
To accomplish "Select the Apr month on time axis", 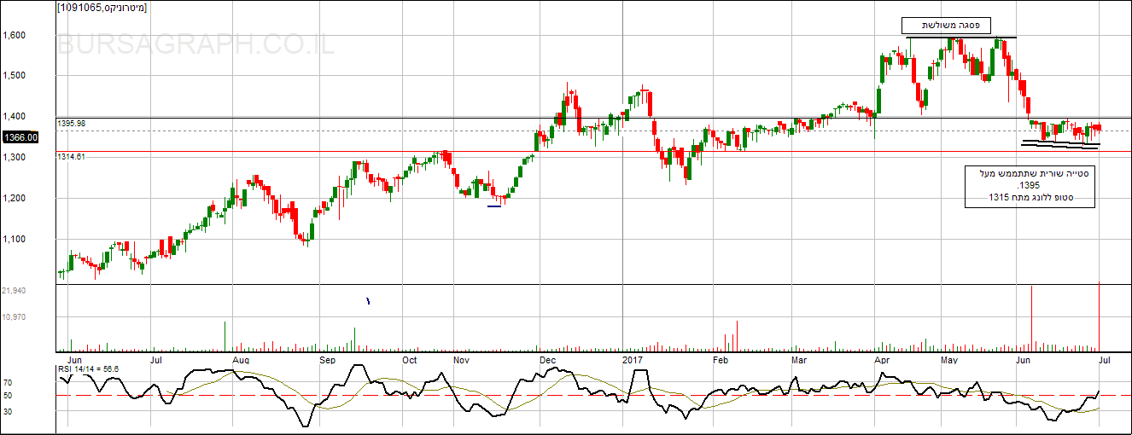I will pyautogui.click(x=881, y=360).
